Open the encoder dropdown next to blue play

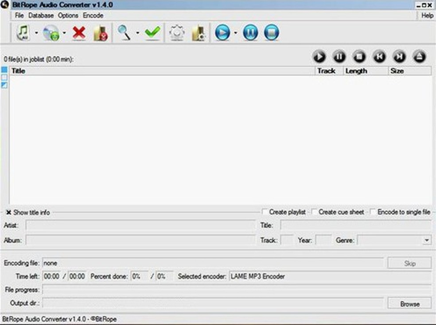236,33
